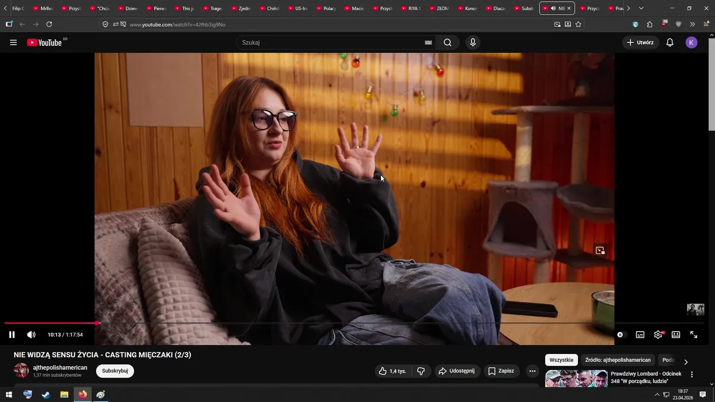The image size is (715, 402).
Task: Enter fullscreen video mode
Action: (694, 334)
